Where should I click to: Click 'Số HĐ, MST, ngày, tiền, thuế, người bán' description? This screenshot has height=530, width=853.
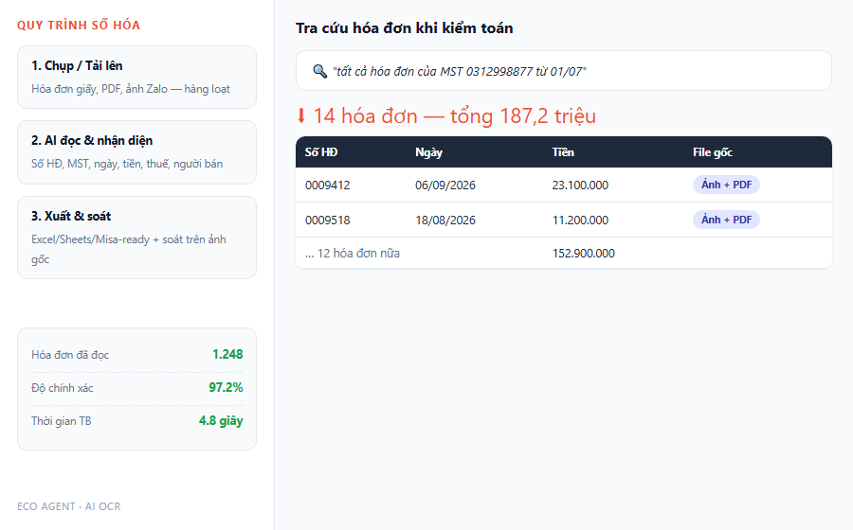[x=127, y=164]
